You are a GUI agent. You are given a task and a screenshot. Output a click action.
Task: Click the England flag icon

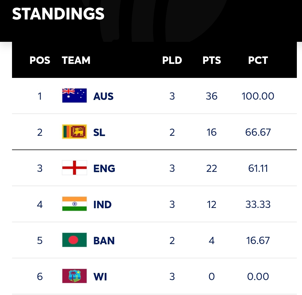(74, 168)
